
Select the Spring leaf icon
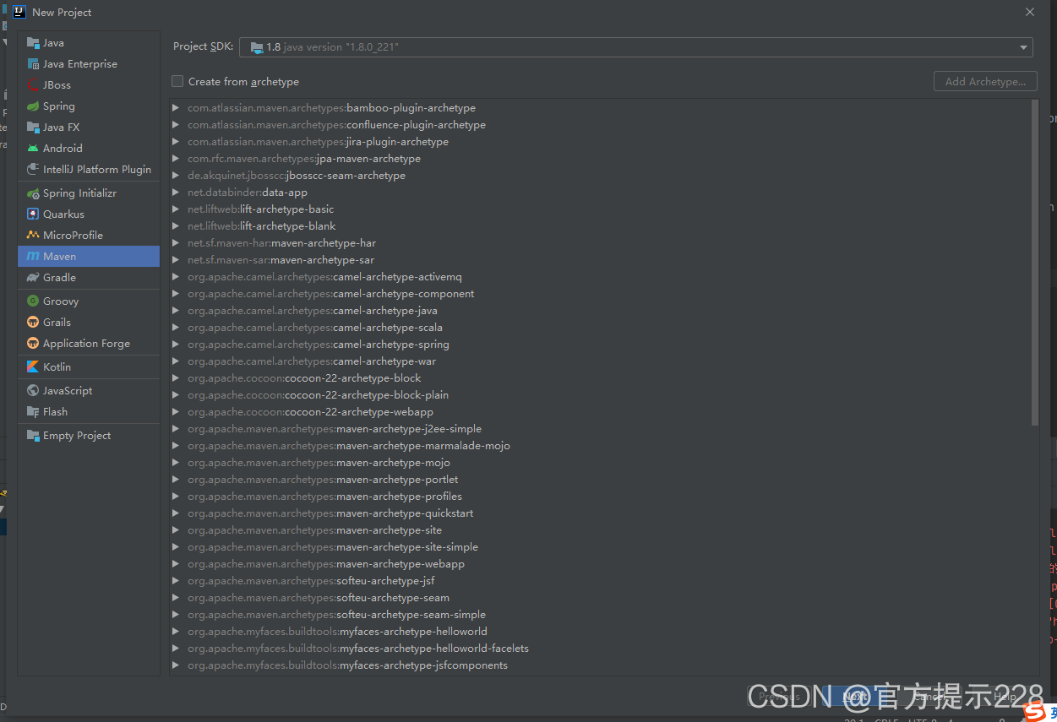coord(33,106)
